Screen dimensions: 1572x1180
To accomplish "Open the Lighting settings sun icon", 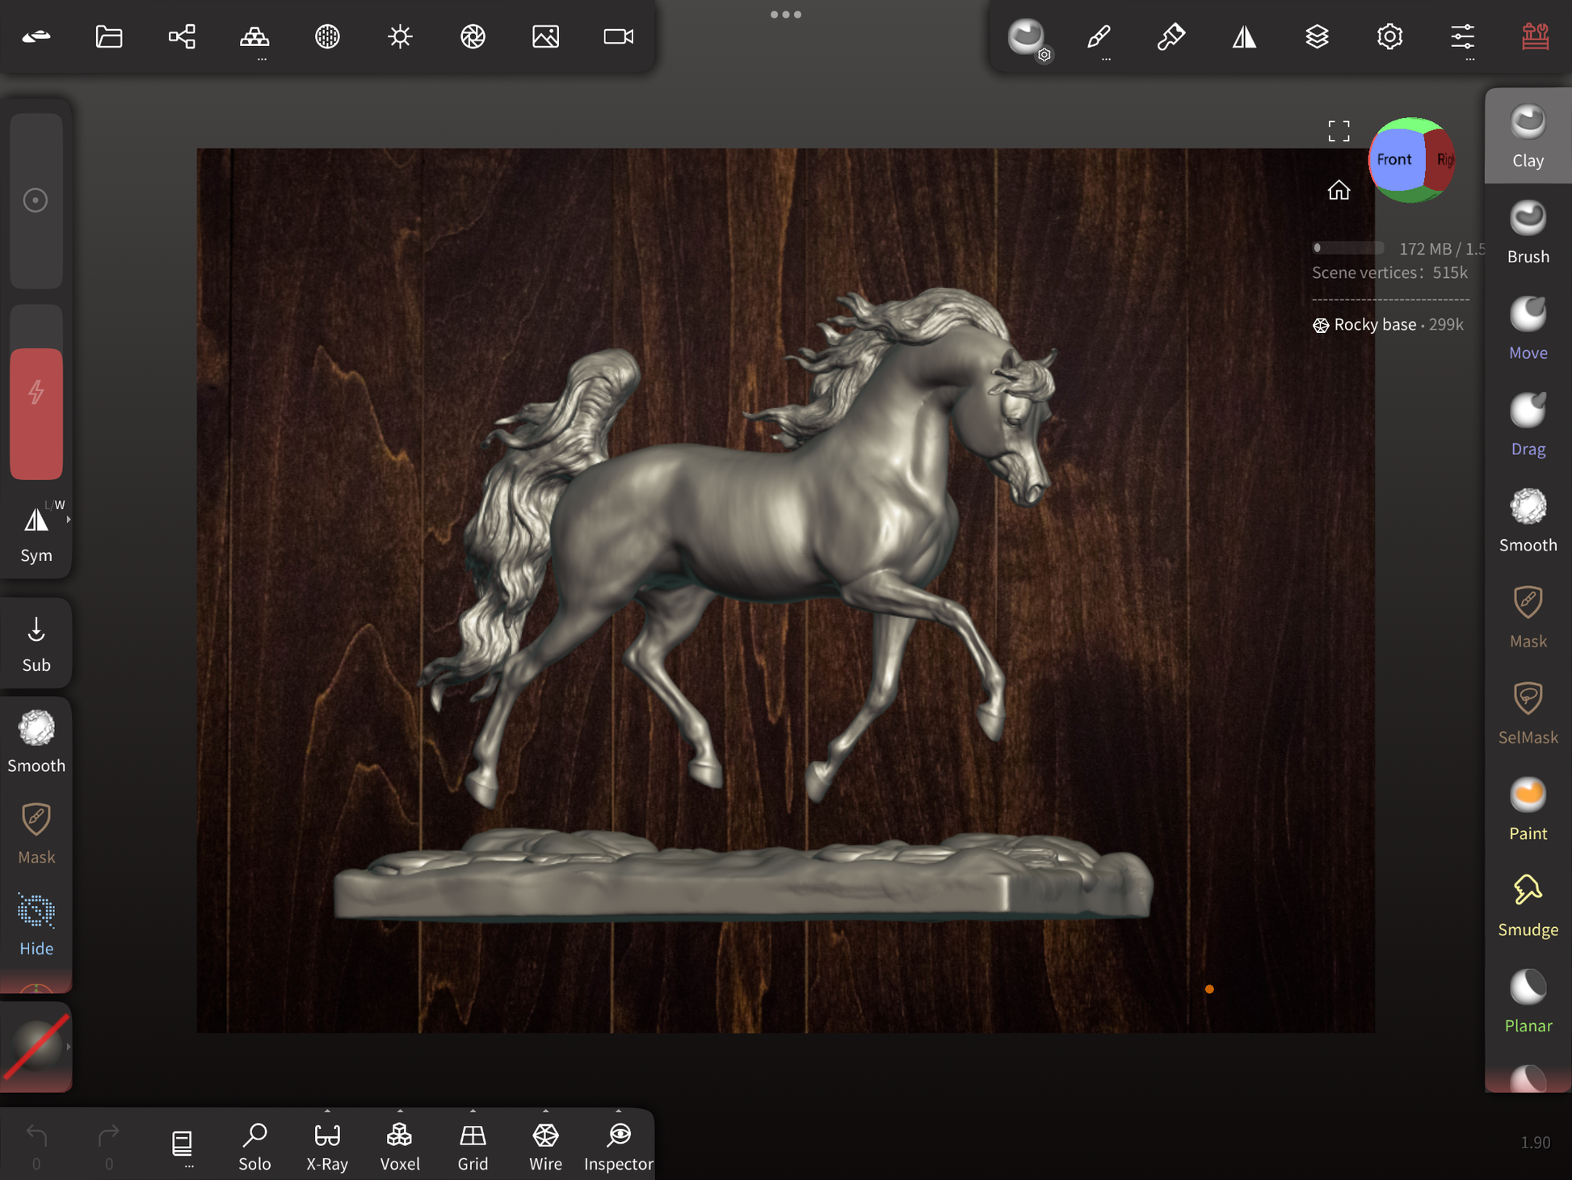I will point(400,36).
